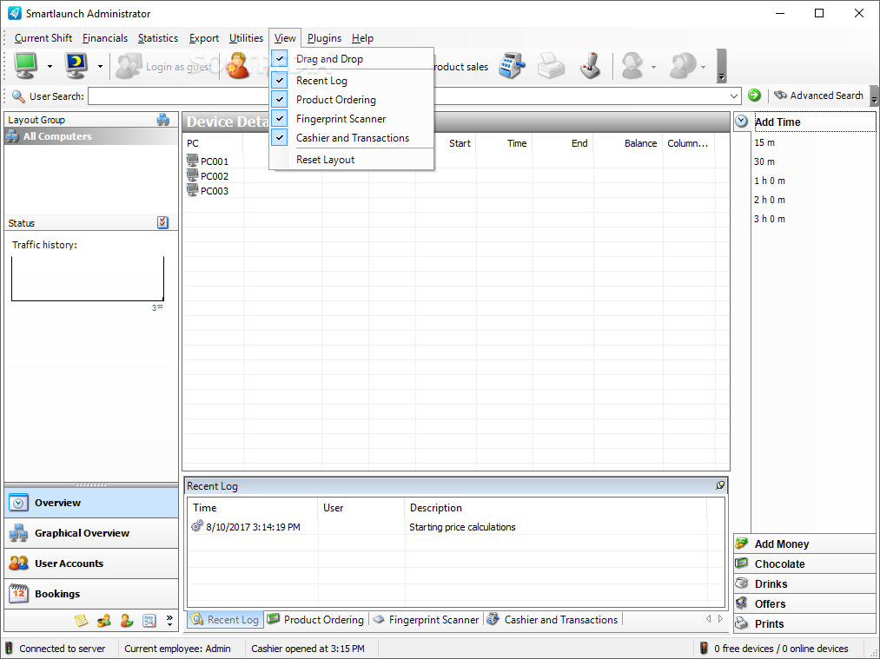Click the employee icon in navigation strip
Screen dimensions: 880x659
(x=127, y=620)
